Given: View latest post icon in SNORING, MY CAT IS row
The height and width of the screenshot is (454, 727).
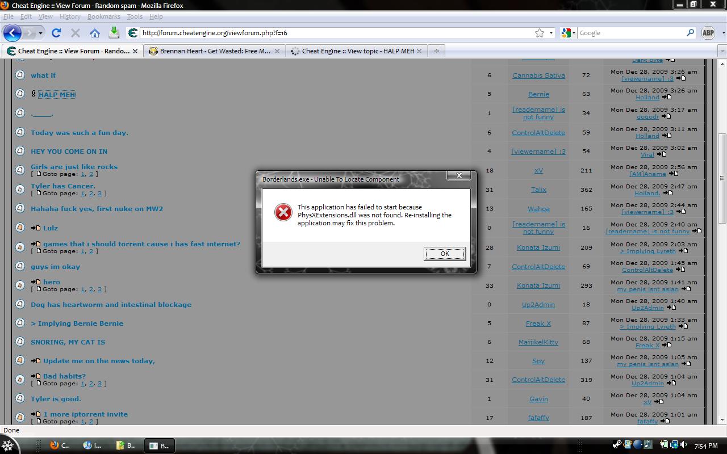Looking at the screenshot, I should [667, 346].
